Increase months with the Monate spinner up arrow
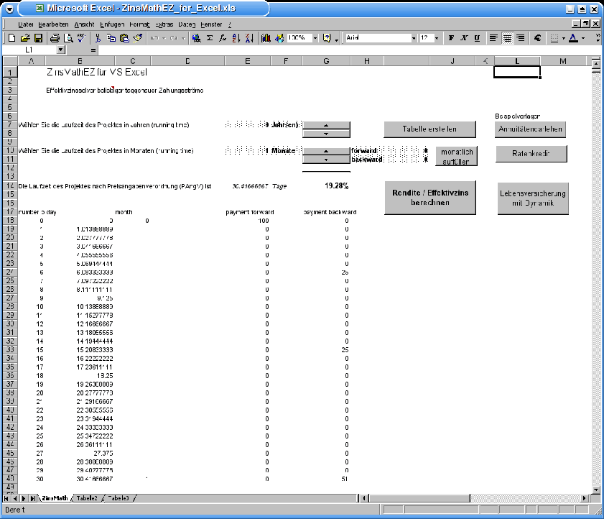Viewport: 604px width, 519px height. (326, 151)
